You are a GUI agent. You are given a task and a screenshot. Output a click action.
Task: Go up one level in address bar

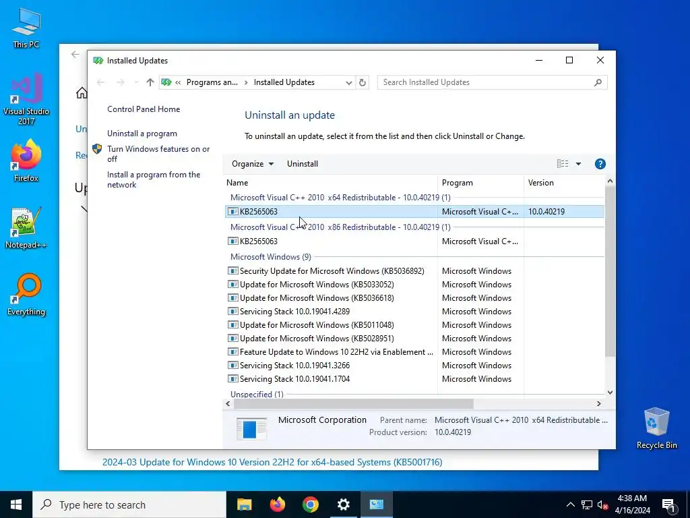pyautogui.click(x=150, y=82)
